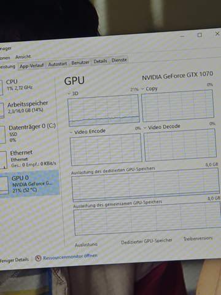Viewport: 221px width, 295px height.
Task: Maximize the Task Manager window
Action: point(200,35)
